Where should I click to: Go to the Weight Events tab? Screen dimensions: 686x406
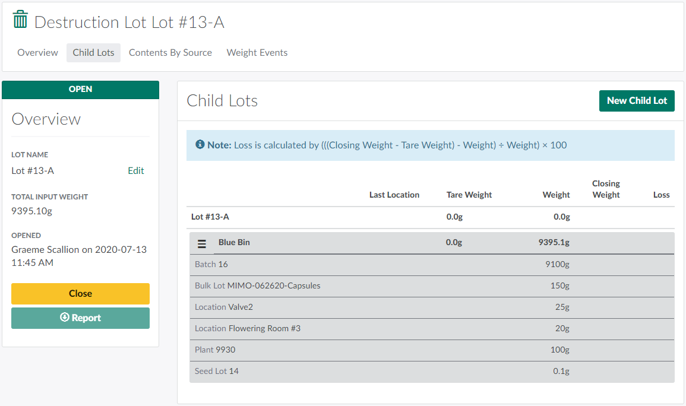point(257,52)
